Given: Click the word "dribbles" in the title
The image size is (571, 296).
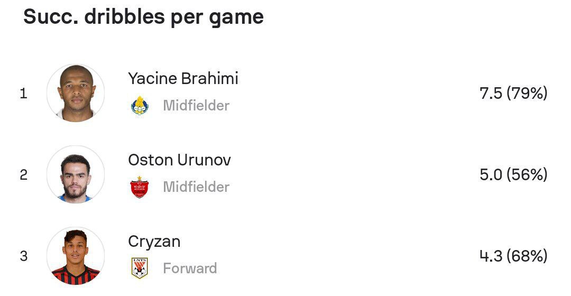Looking at the screenshot, I should click(x=124, y=17).
